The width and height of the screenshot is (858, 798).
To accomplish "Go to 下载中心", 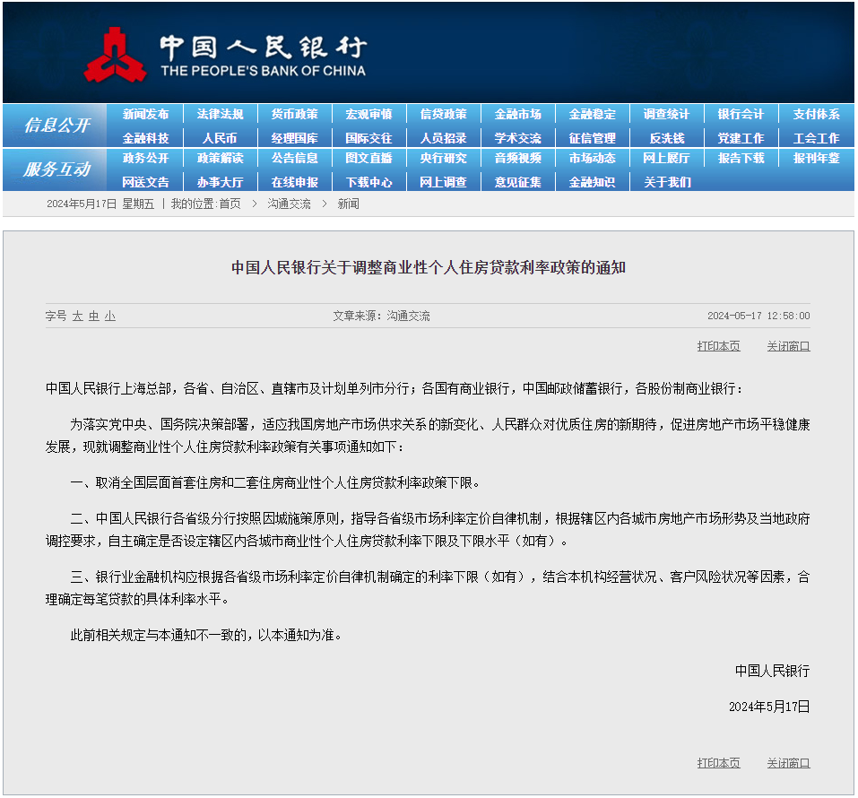I will click(x=368, y=182).
